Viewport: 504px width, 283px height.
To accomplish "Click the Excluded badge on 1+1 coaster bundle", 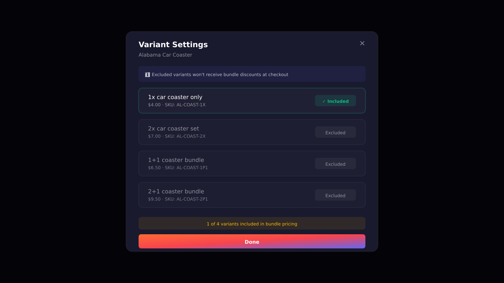I will click(335, 164).
